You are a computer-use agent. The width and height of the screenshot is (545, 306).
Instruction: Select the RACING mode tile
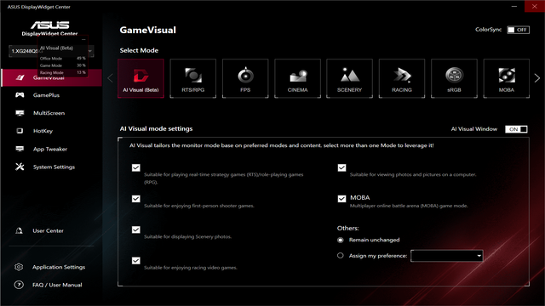click(x=402, y=78)
